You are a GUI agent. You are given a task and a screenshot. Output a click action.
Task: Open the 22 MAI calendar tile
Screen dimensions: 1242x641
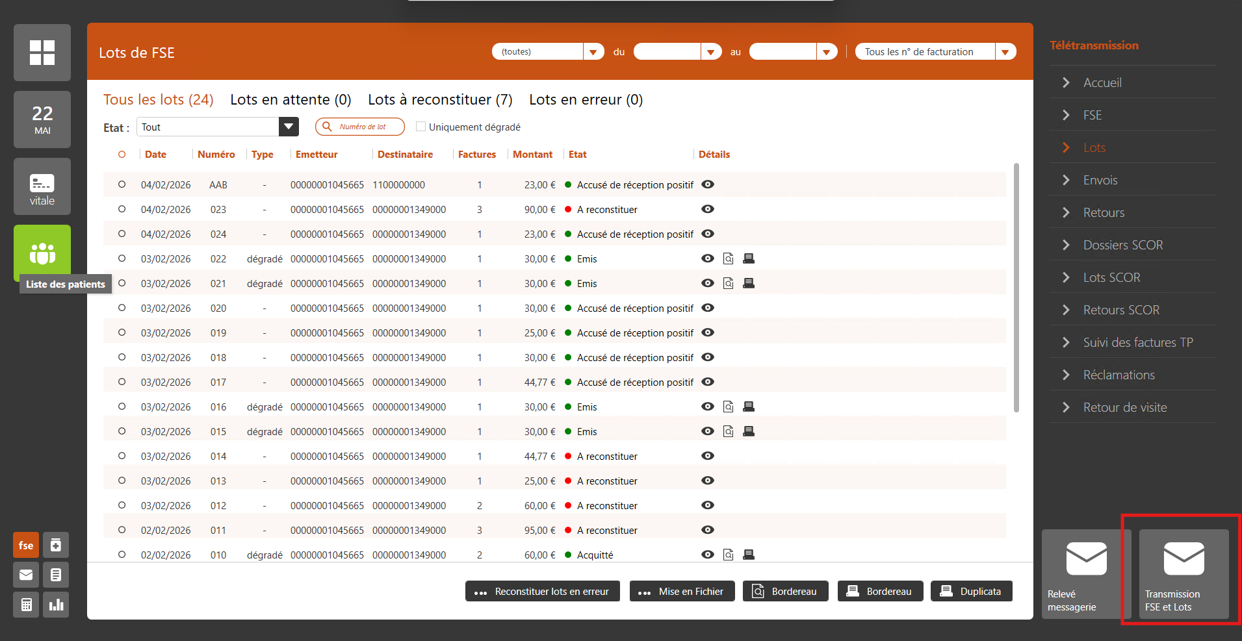pyautogui.click(x=42, y=119)
